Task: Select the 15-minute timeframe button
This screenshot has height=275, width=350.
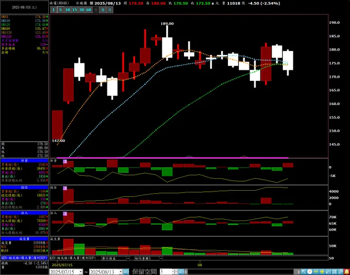Action: [75, 10]
